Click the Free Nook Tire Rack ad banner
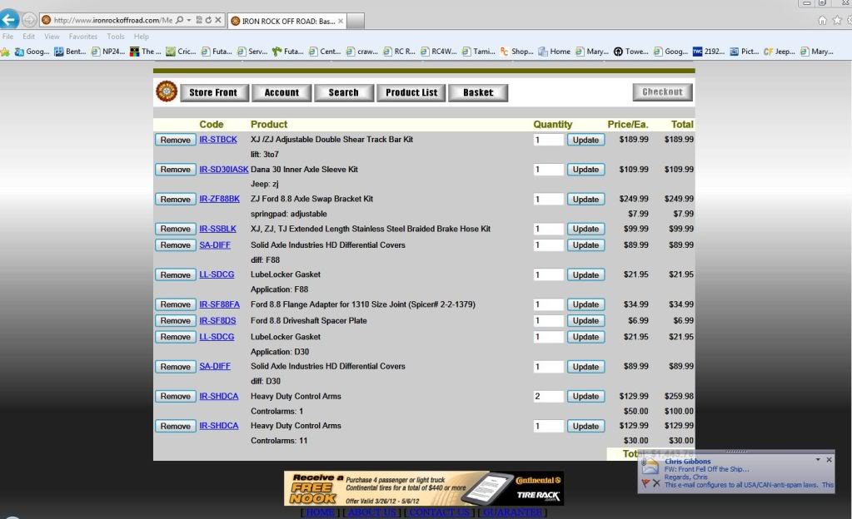Viewport: 852px width, 519px height. [x=424, y=488]
